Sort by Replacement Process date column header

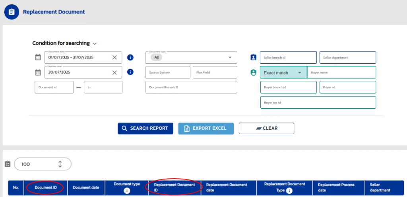339,187
